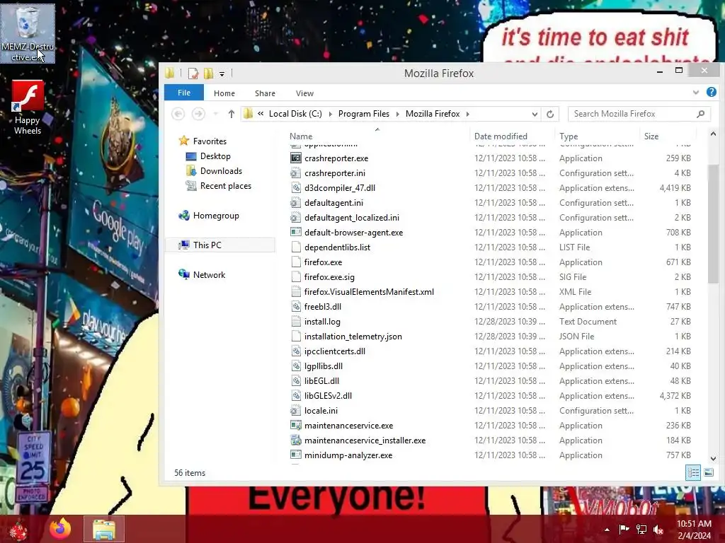The width and height of the screenshot is (725, 543).
Task: Select d3dcompiler_47.dll file icon
Action: coord(296,188)
